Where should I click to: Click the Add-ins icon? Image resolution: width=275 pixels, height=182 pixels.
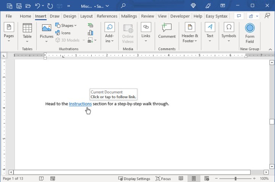[x=110, y=27]
